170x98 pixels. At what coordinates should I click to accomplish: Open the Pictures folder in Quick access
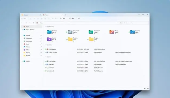[x=135, y=32]
